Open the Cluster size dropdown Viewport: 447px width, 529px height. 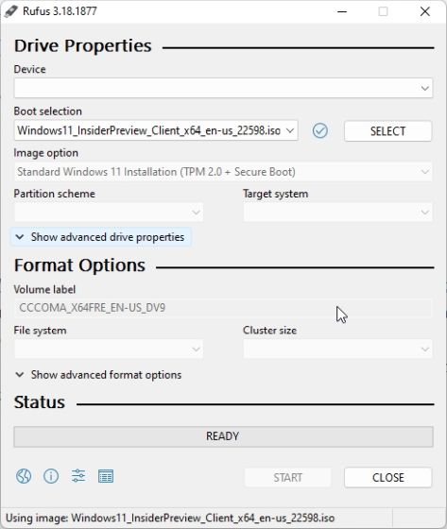pyautogui.click(x=338, y=349)
